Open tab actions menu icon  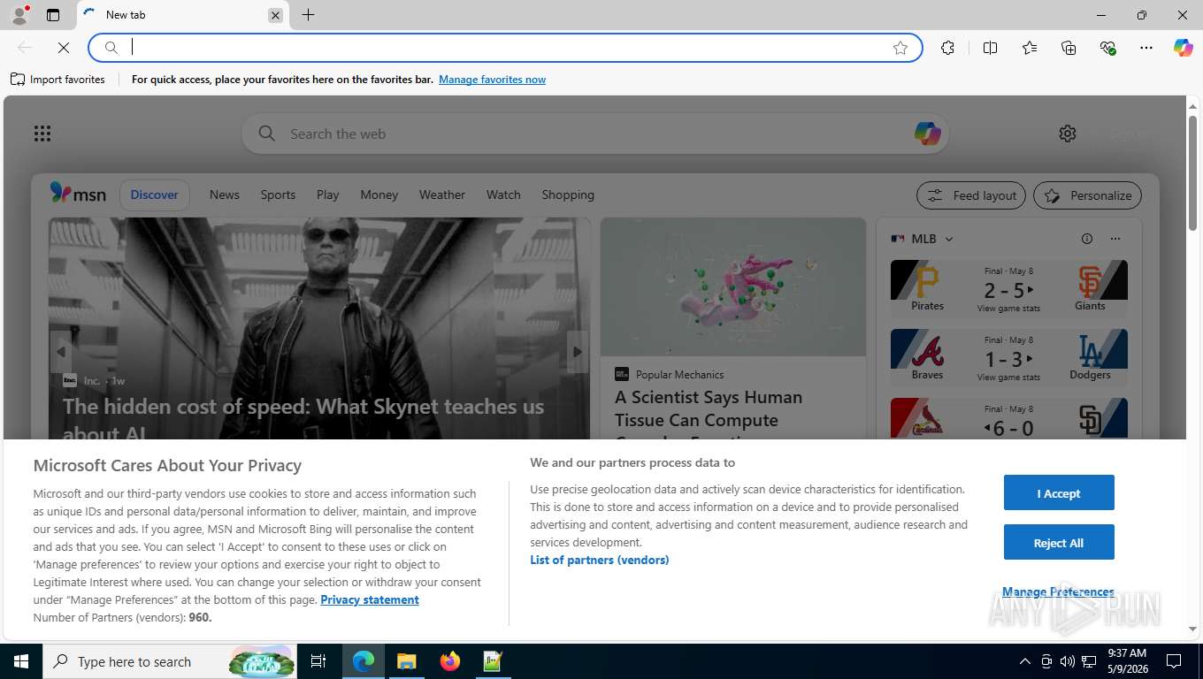[x=53, y=15]
